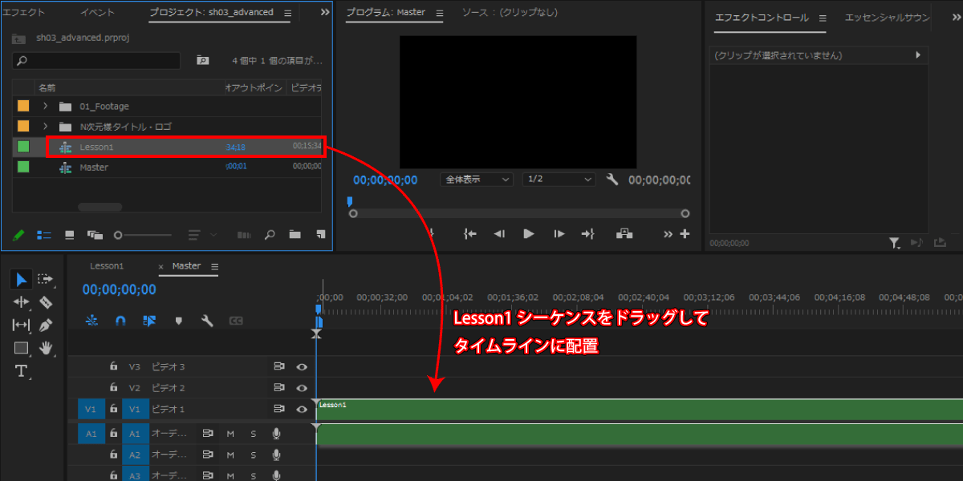The image size is (963, 481).
Task: Open the エフェクト panel tab
Action: (24, 13)
